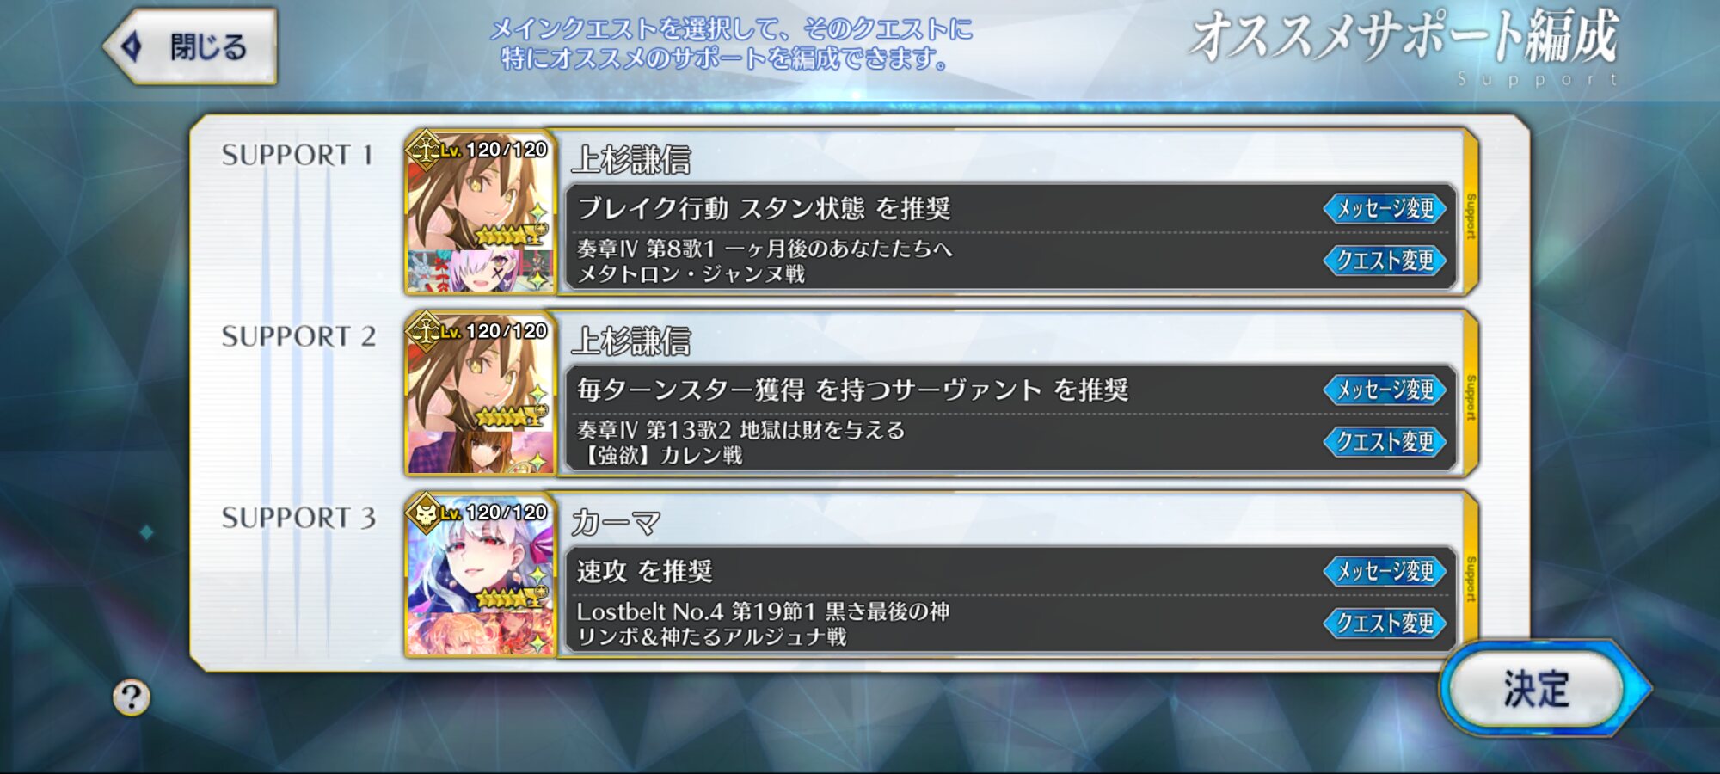The image size is (1720, 774).
Task: Select Support 2 servant portrait 上杉謙信
Action: pyautogui.click(x=480, y=372)
